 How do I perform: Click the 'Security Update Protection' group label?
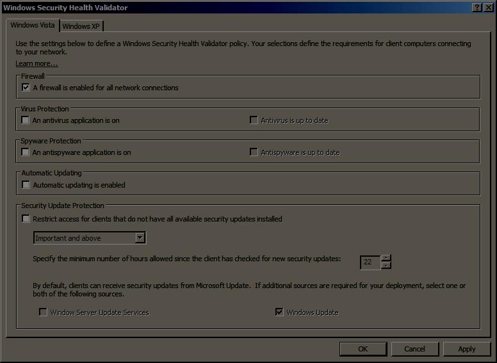63,206
